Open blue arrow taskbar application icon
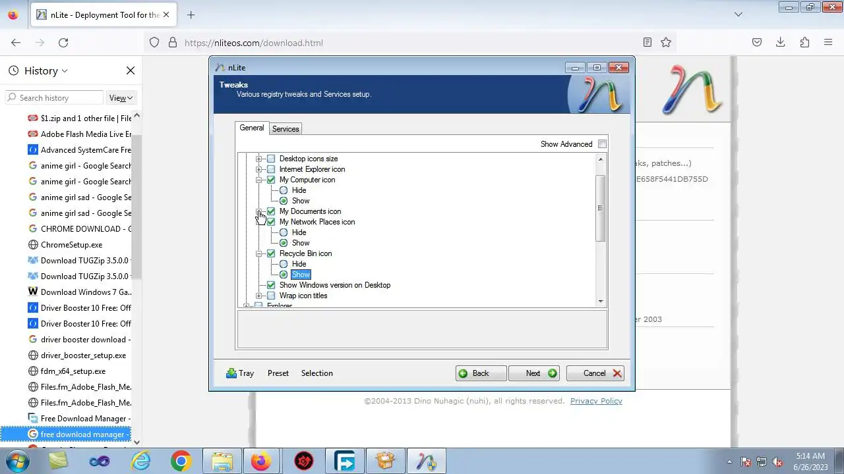Screen dimensions: 844x474 (x=345, y=461)
